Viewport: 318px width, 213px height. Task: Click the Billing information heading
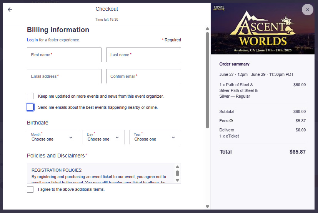(58, 30)
